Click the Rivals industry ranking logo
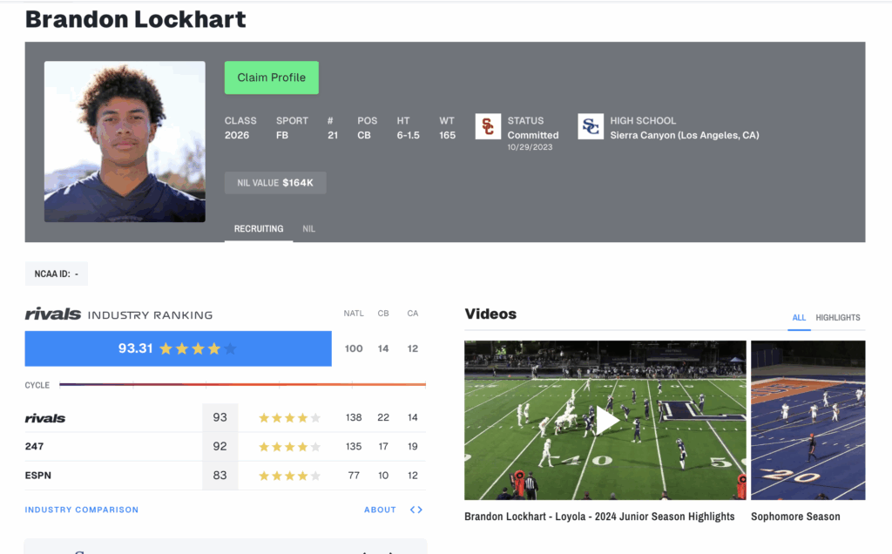 tap(53, 314)
